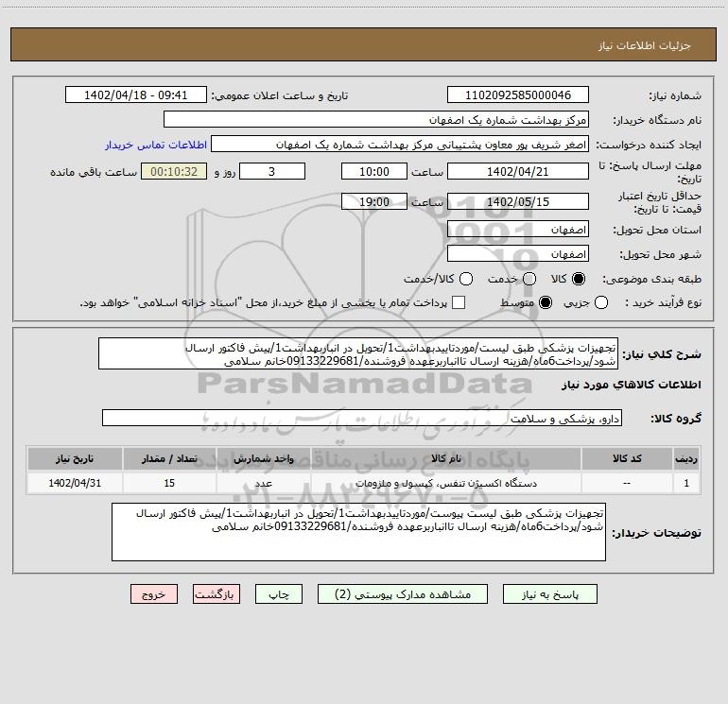Click the تاریخ نیاز column header
Image resolution: width=728 pixels, height=704 pixels.
click(x=75, y=458)
